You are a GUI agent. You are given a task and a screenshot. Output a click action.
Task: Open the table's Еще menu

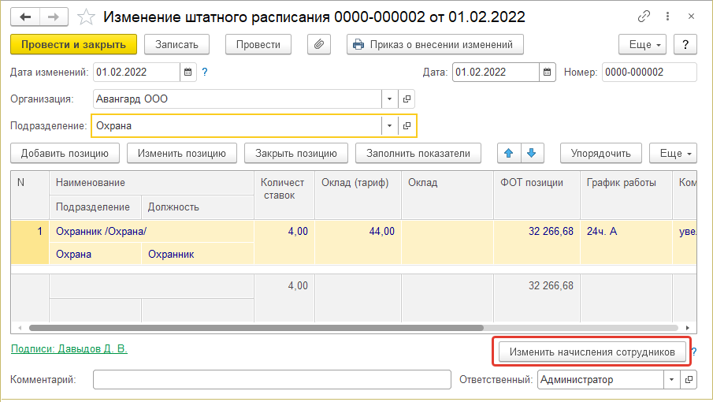(676, 153)
